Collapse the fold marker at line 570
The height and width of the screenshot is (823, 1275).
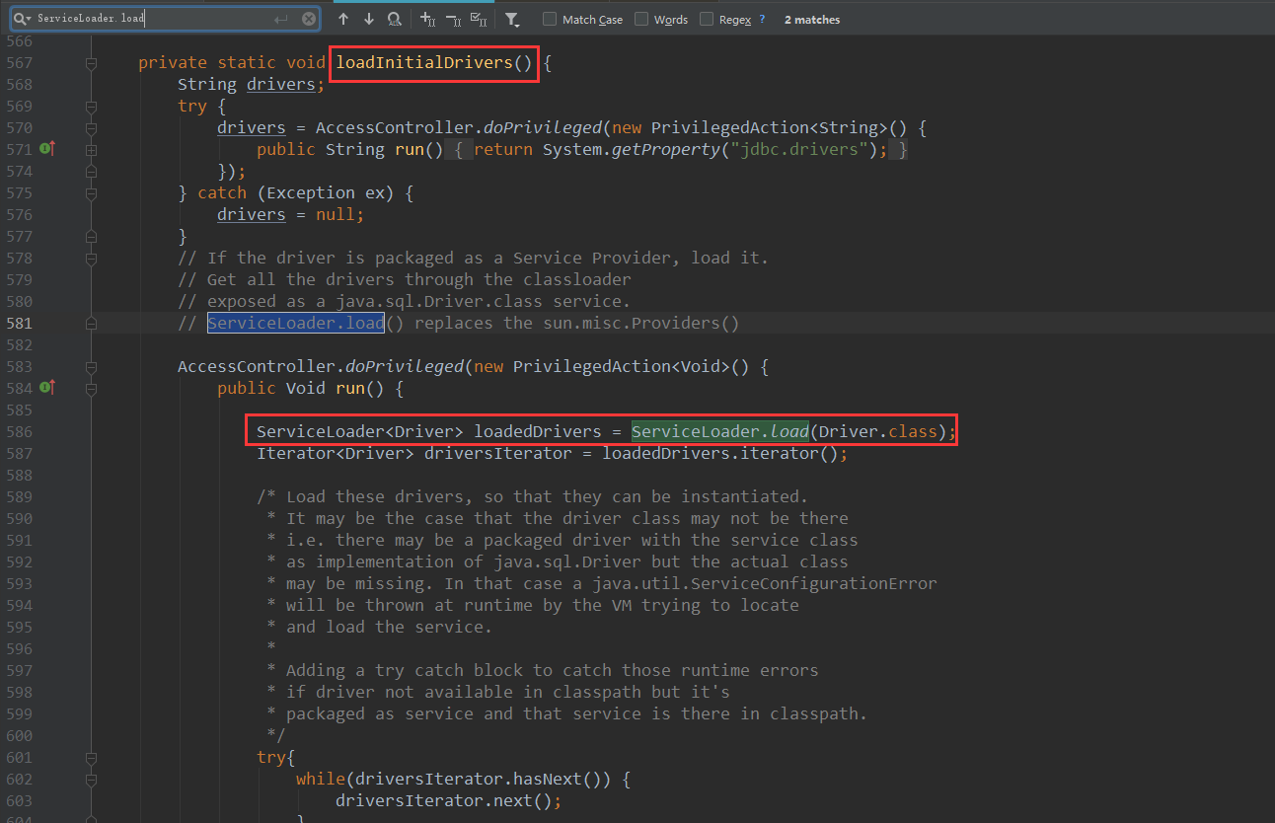[x=91, y=127]
